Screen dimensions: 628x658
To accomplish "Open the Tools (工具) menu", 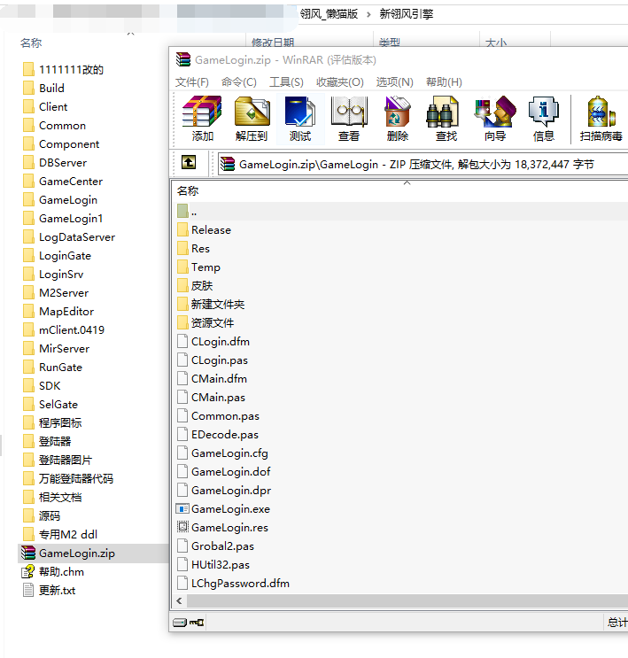I will [286, 82].
